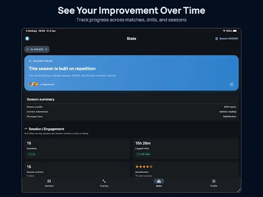This screenshot has width=263, height=197.
Task: Switch to the Profile tab
Action: 214,183
